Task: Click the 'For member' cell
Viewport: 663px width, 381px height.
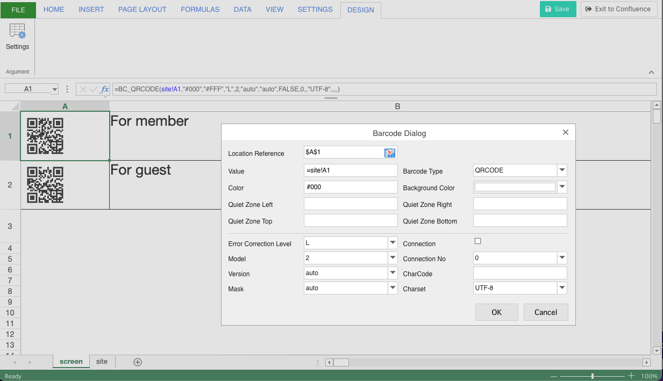Action: point(380,136)
